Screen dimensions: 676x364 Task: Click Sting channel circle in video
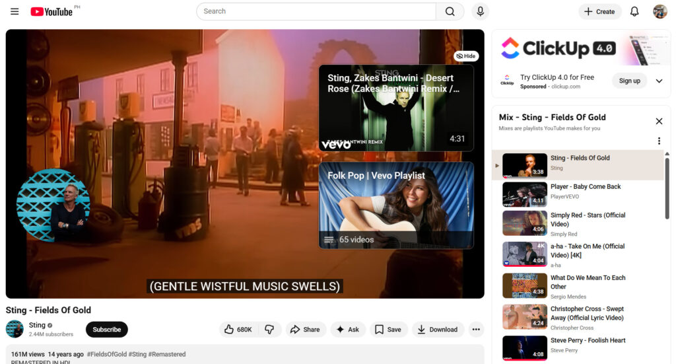click(53, 205)
